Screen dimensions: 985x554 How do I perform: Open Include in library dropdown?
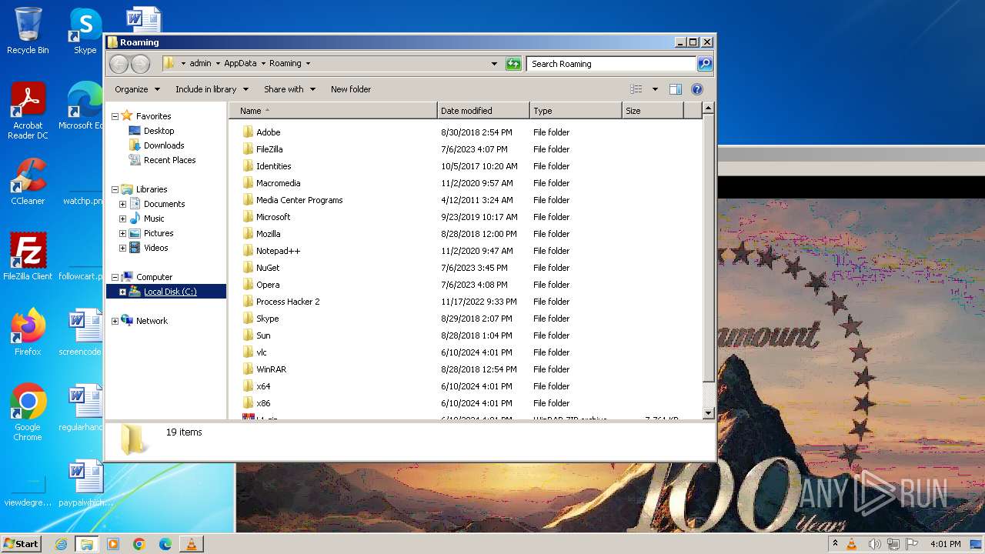pos(212,89)
